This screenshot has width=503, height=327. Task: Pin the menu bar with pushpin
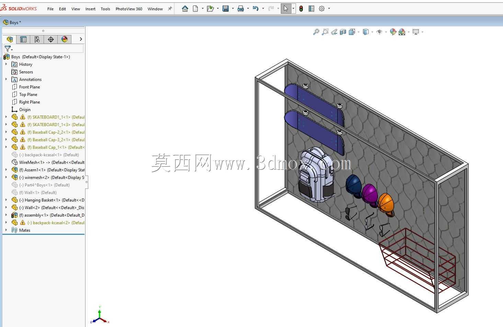tap(170, 9)
